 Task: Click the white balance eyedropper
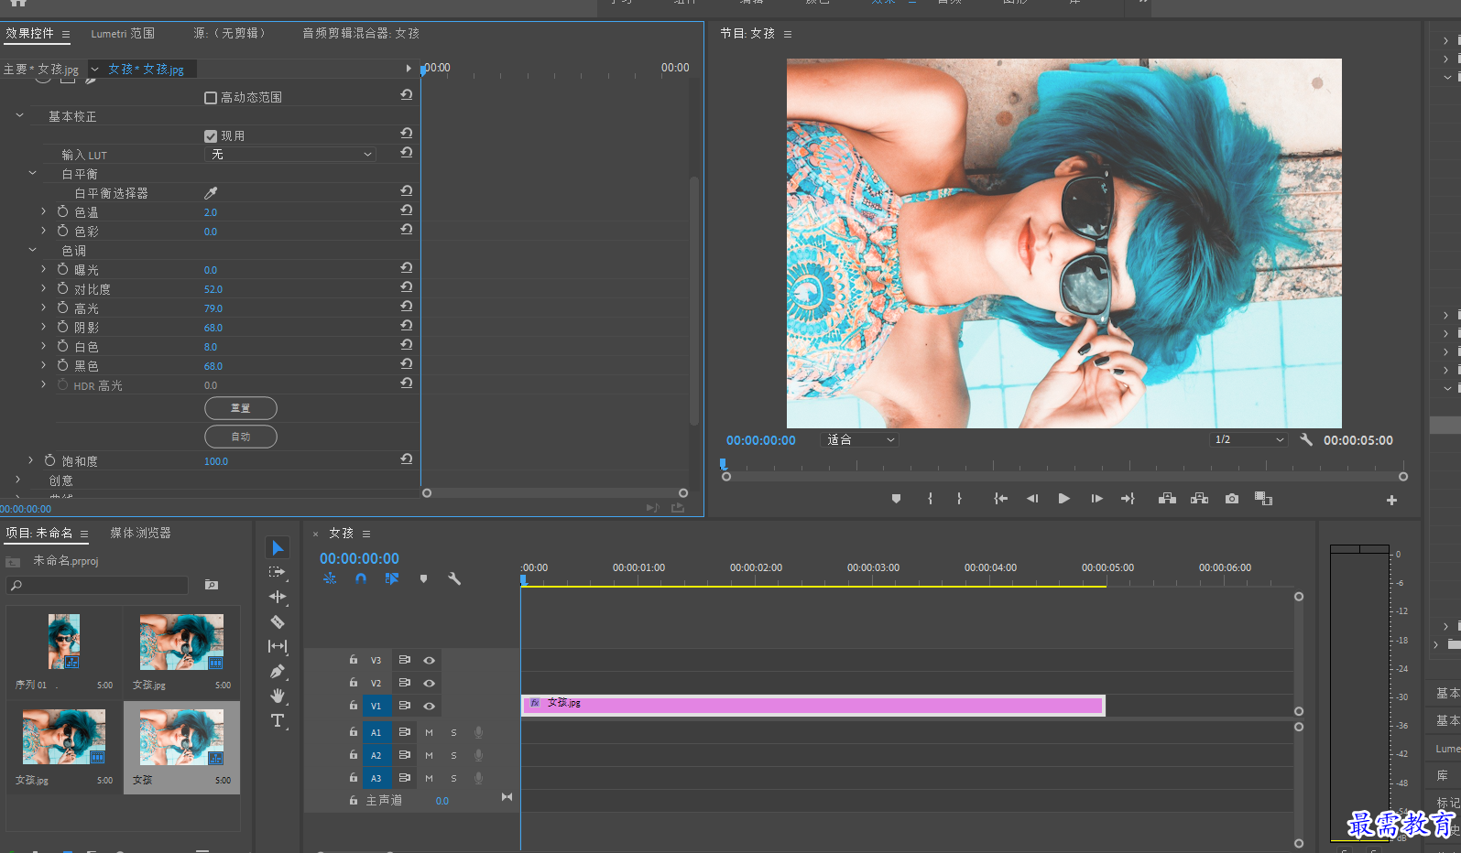pyautogui.click(x=211, y=193)
